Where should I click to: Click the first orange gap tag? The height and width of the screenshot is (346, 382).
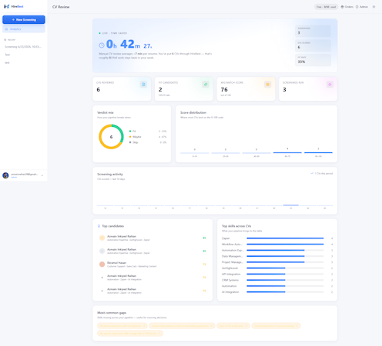[x=122, y=326]
